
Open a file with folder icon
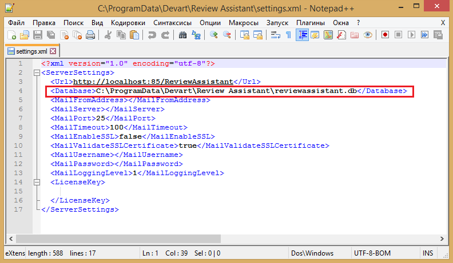click(25, 35)
